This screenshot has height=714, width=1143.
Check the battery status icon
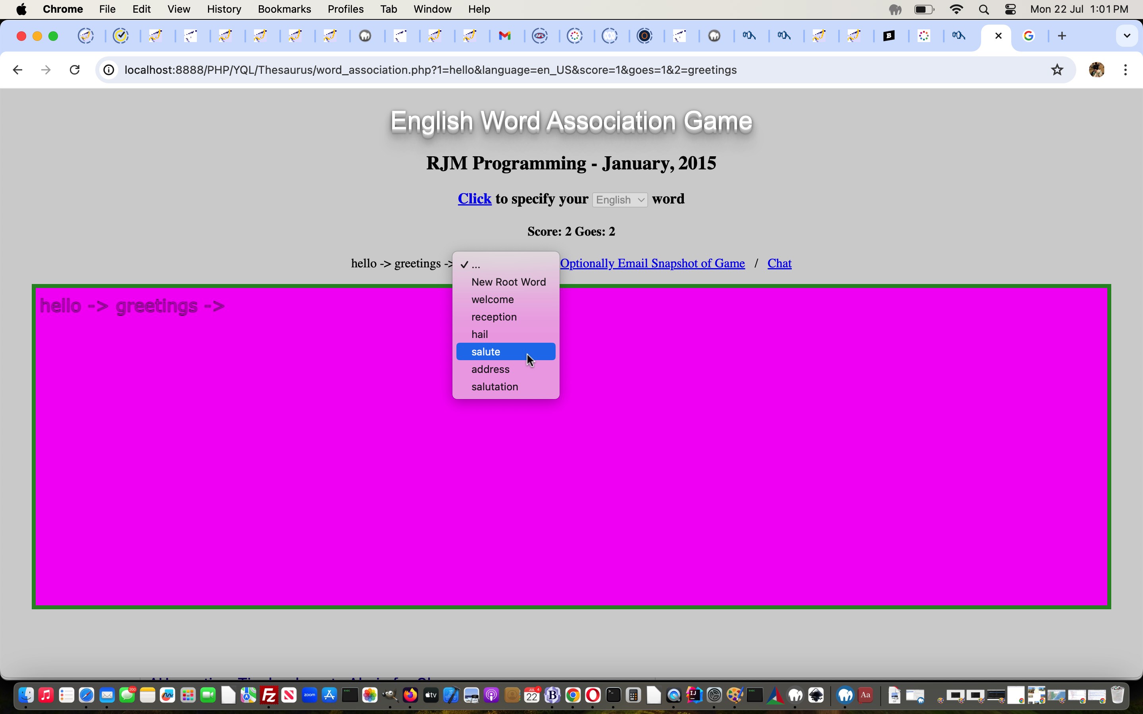(x=924, y=10)
